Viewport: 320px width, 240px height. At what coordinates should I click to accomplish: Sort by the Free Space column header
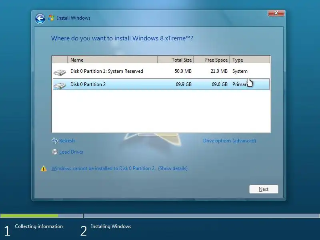click(x=212, y=60)
